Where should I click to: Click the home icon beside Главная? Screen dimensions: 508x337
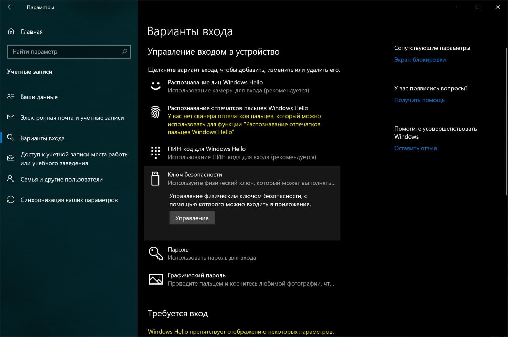[x=11, y=31]
